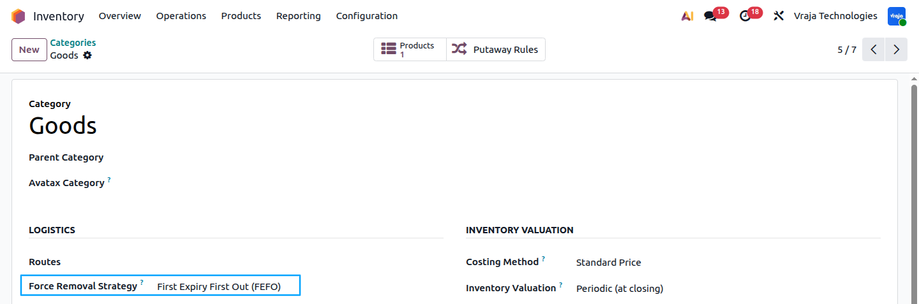This screenshot has width=919, height=304.
Task: Click the debug tools wrench icon
Action: 779,16
